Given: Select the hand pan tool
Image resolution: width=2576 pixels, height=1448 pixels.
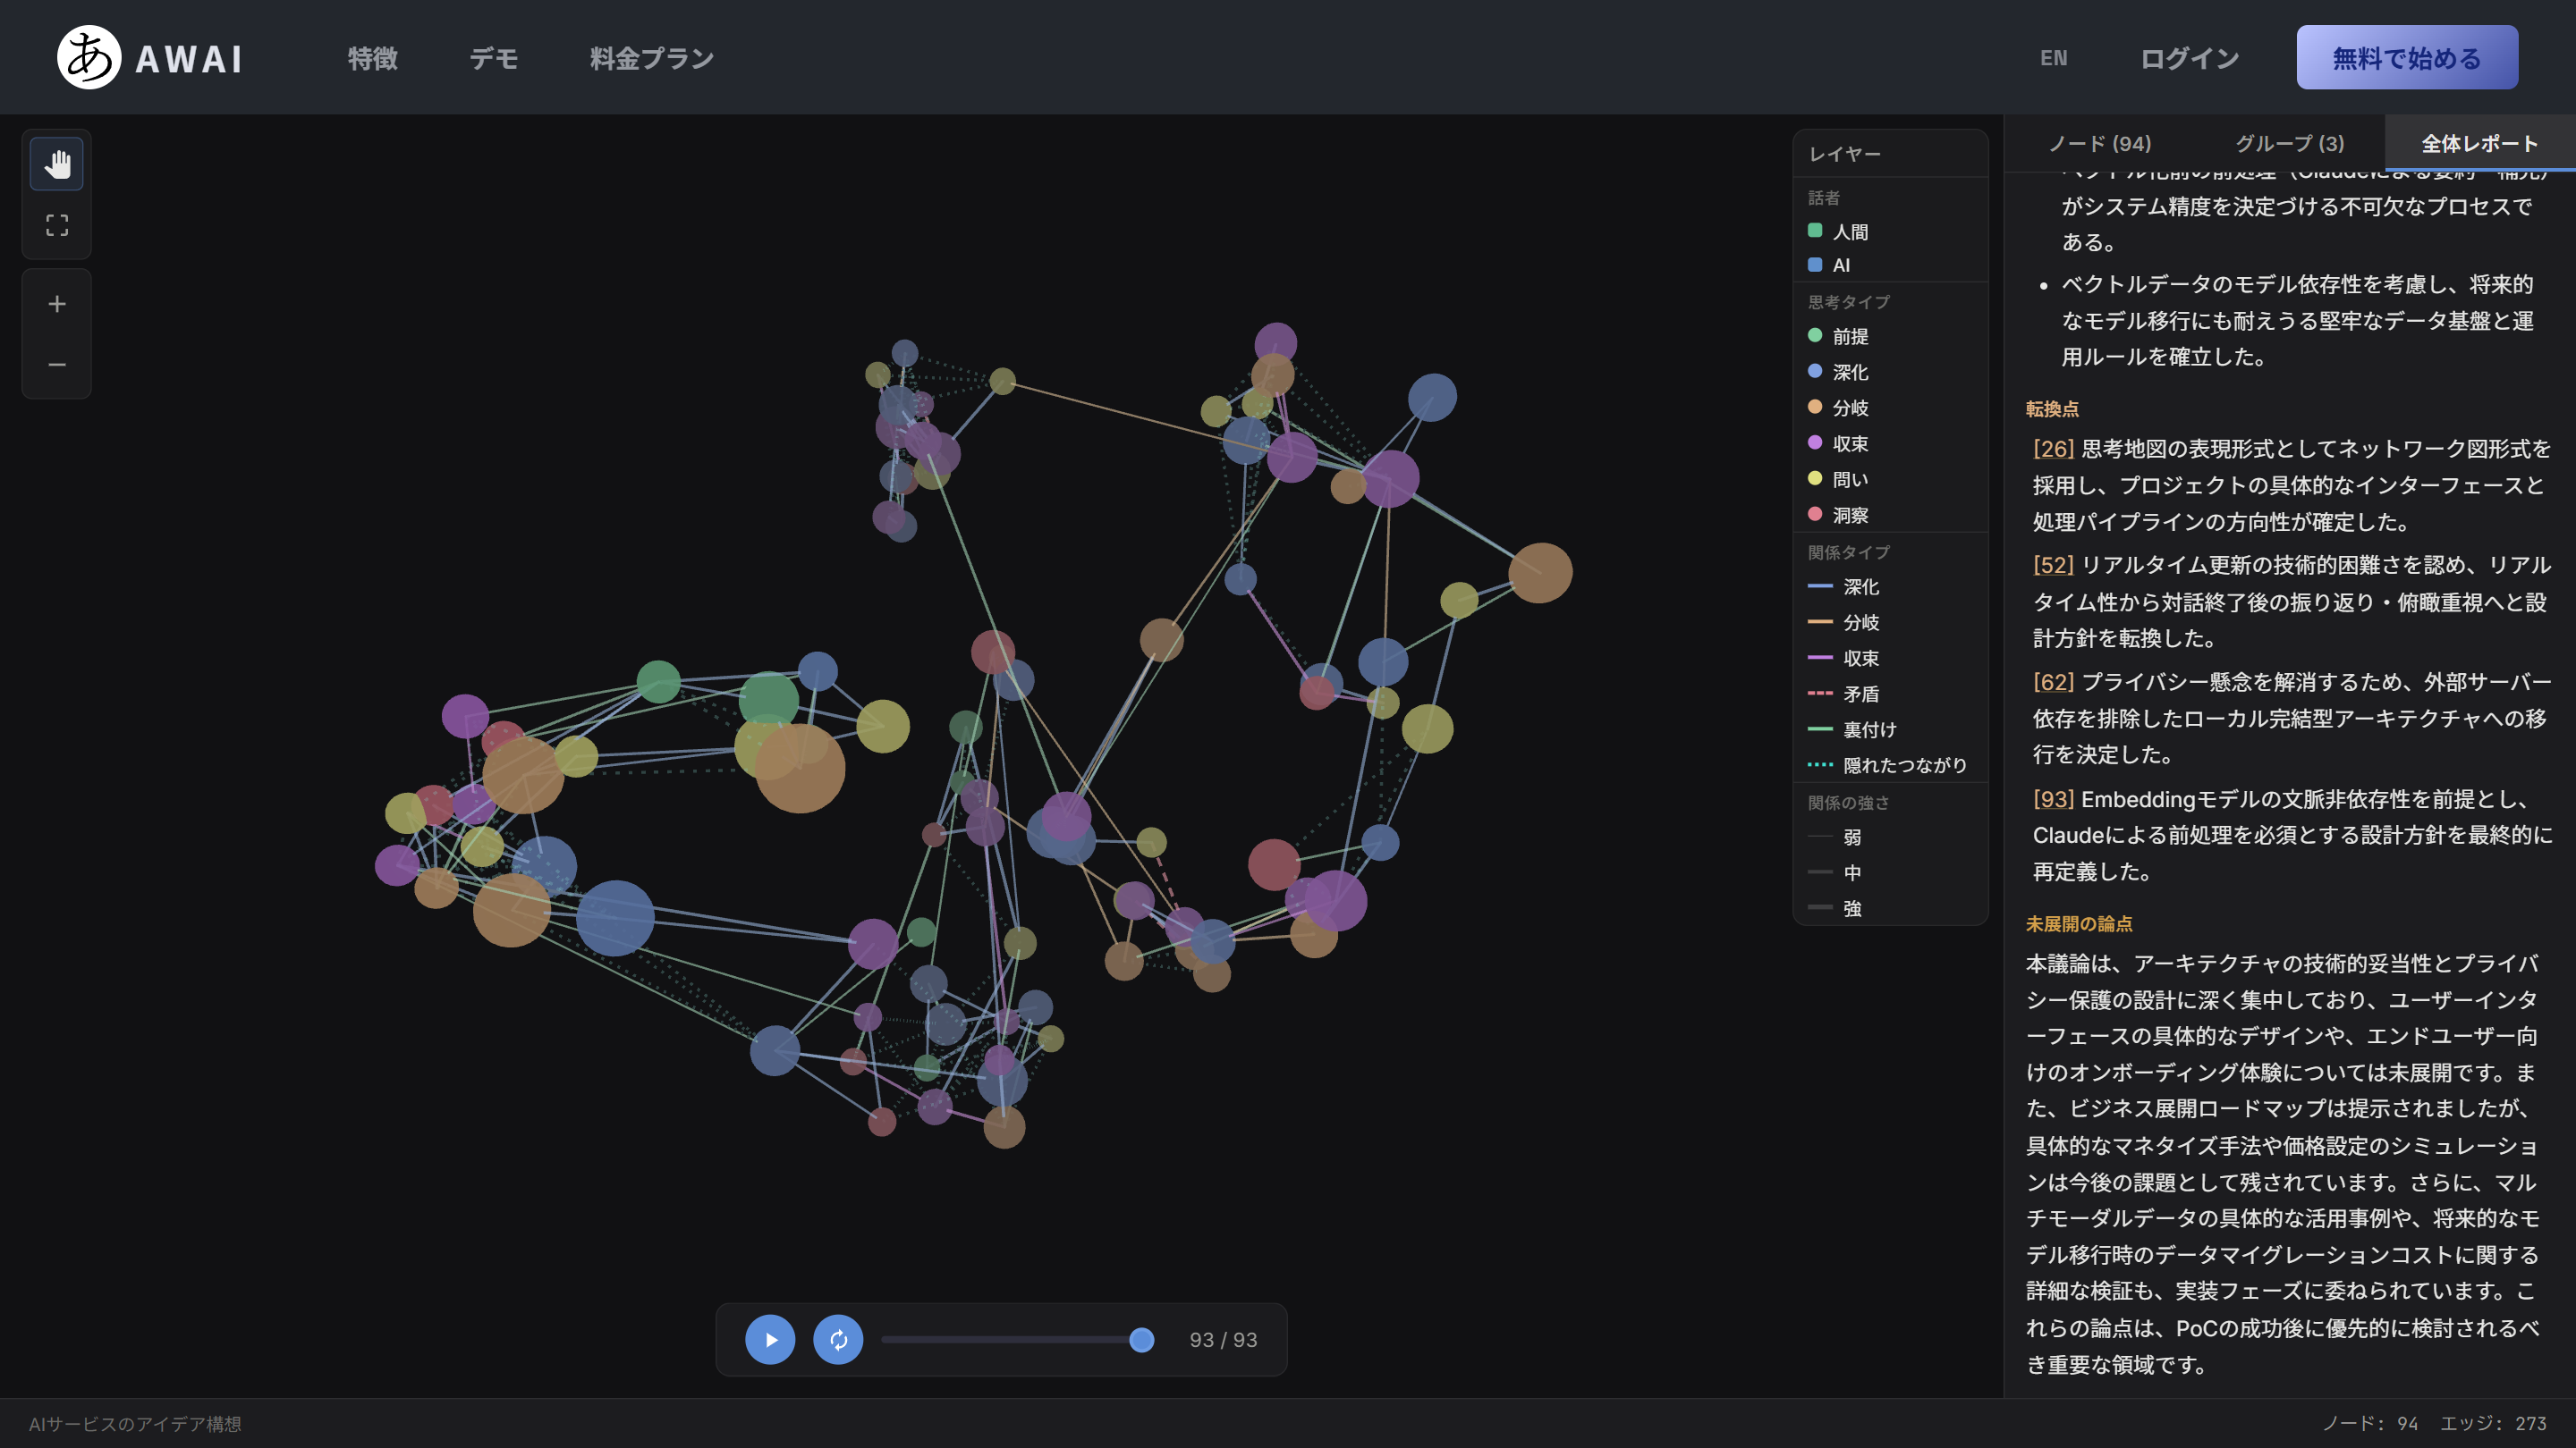Looking at the screenshot, I should pos(57,164).
